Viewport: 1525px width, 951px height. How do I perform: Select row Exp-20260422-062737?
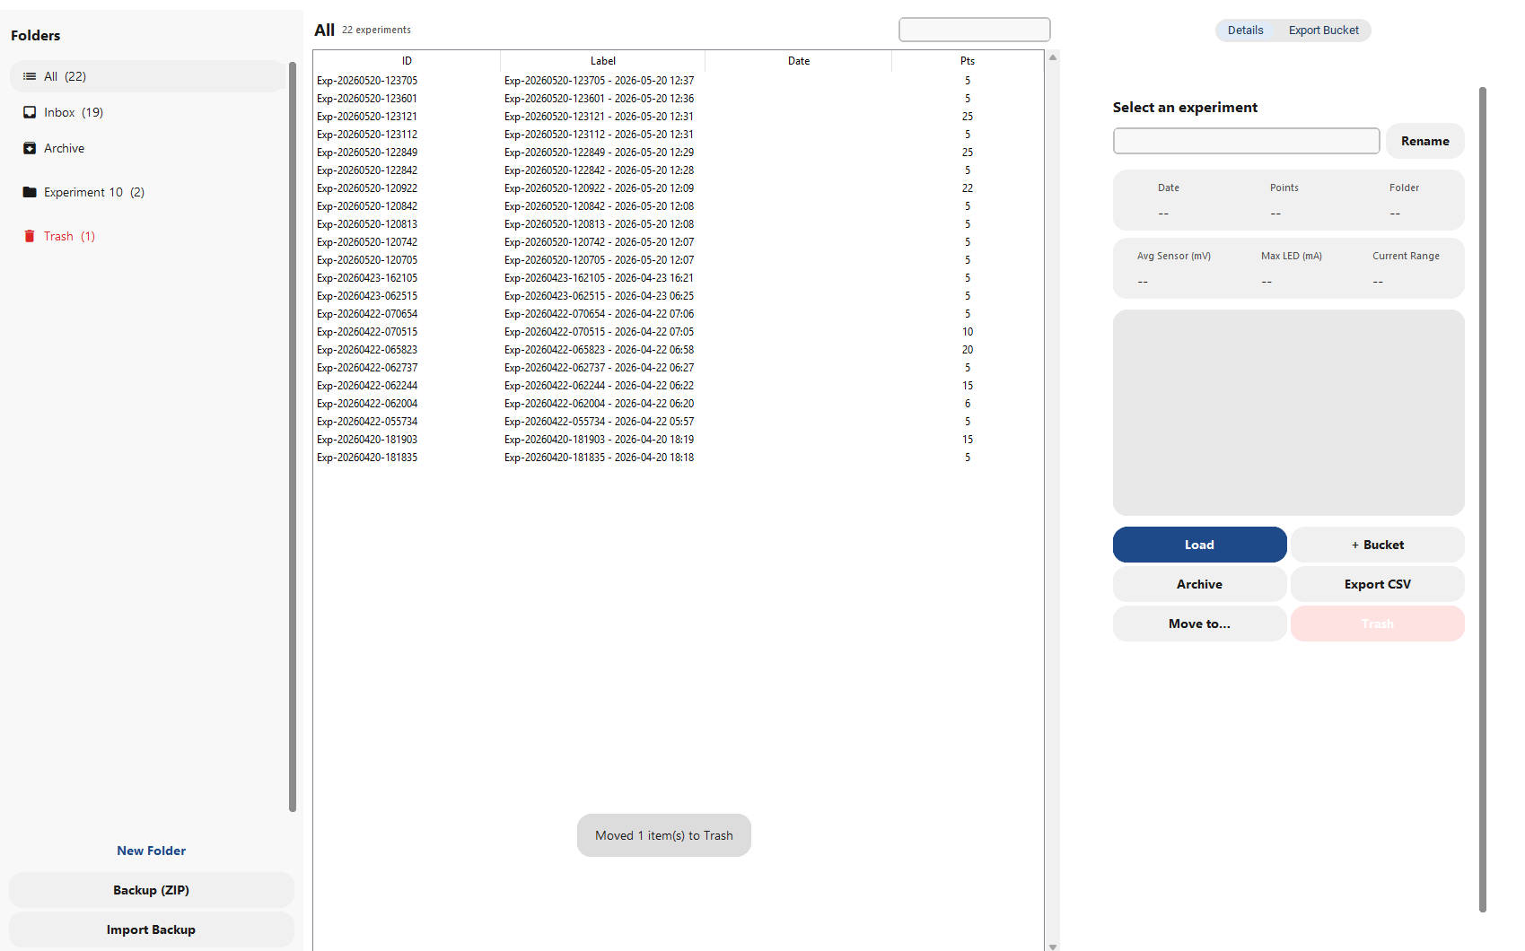coord(679,368)
